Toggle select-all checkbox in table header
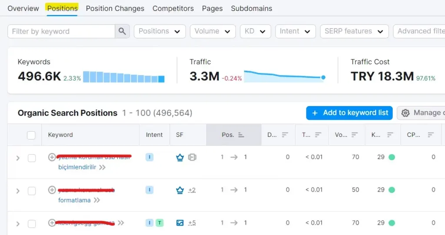 coord(31,135)
